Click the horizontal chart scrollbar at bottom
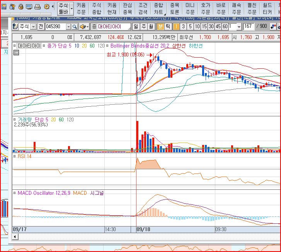This screenshot has width=281, height=252. (x=147, y=236)
